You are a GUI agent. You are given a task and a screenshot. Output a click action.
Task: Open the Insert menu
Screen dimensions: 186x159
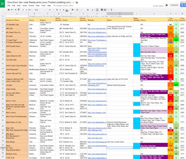25,5
